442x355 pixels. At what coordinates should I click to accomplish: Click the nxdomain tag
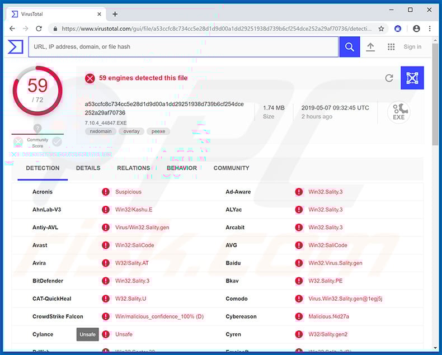coord(101,131)
